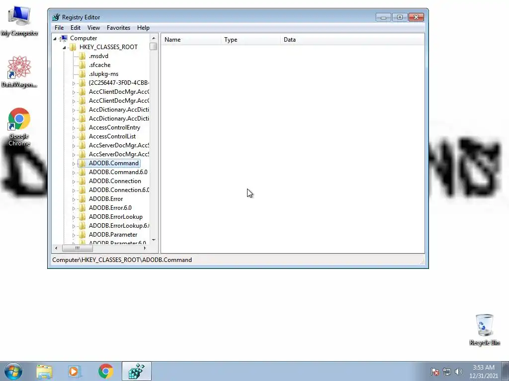509x381 pixels.
Task: Click the Computer icon in tree
Action: coord(64,38)
